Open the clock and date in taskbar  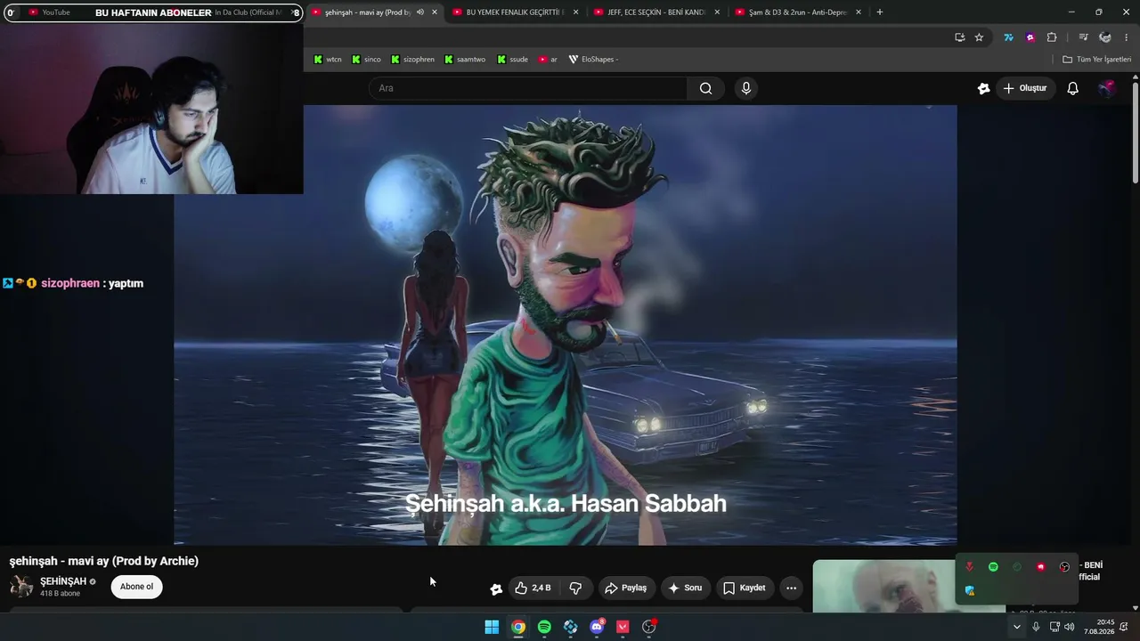(1099, 627)
